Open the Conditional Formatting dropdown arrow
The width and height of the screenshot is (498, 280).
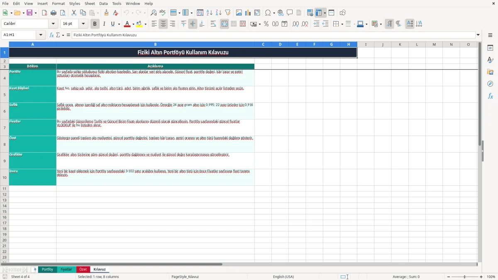coord(381,24)
